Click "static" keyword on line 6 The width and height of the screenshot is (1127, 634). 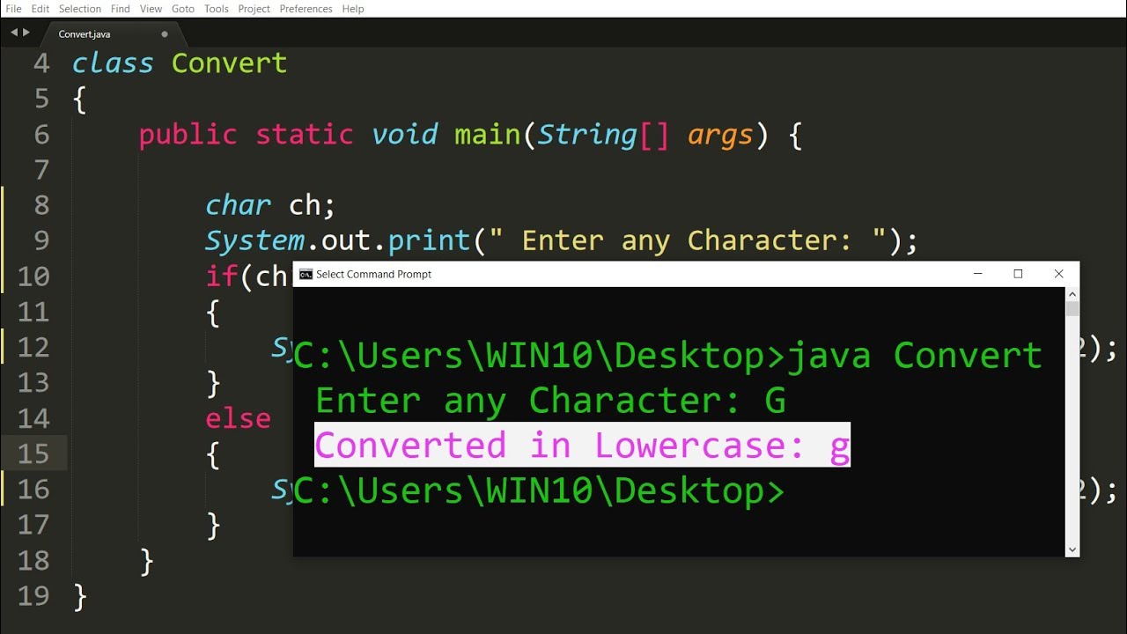pyautogui.click(x=304, y=135)
